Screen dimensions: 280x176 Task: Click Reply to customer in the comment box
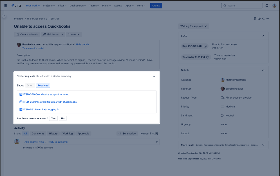click(58, 142)
